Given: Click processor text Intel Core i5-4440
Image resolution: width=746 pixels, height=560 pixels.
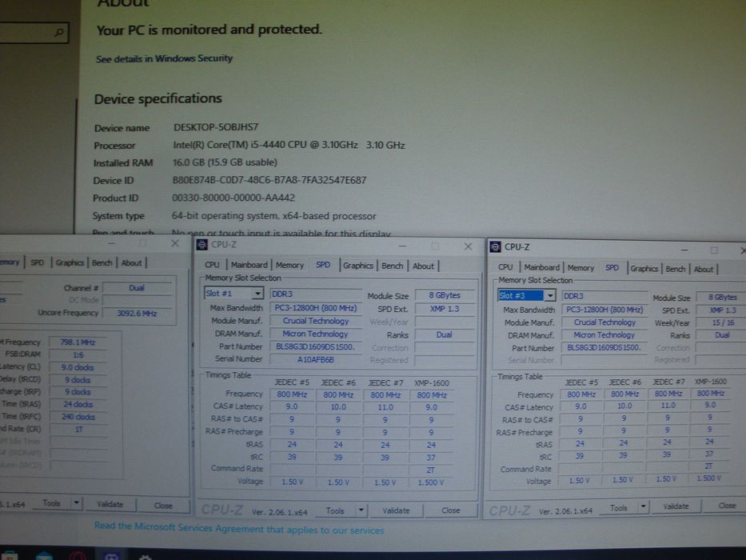Looking at the screenshot, I should coord(289,145).
